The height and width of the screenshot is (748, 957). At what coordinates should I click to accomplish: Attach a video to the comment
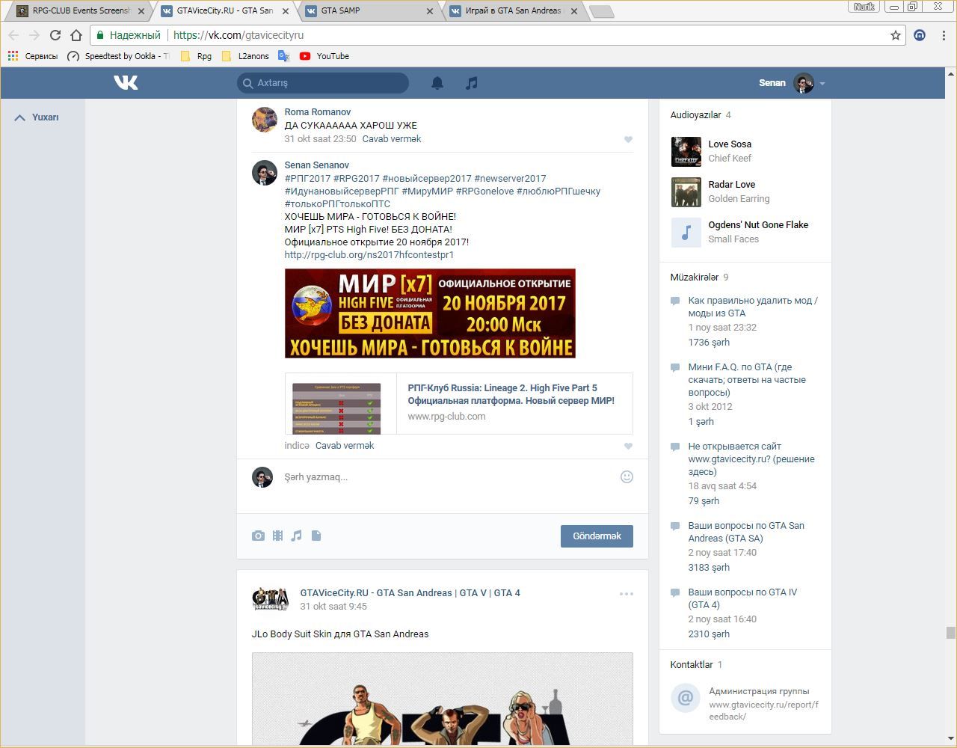click(x=277, y=536)
